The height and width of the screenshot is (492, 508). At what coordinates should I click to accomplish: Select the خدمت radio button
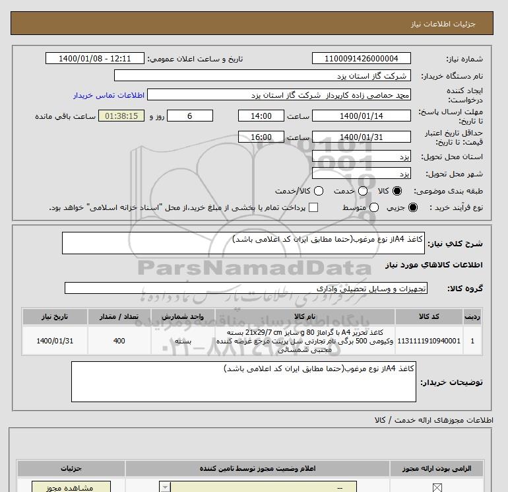click(363, 191)
